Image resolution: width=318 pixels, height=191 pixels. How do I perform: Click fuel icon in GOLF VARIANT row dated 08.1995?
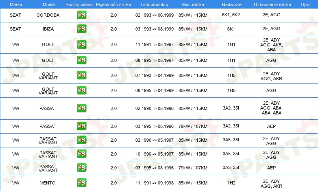coord(81,90)
